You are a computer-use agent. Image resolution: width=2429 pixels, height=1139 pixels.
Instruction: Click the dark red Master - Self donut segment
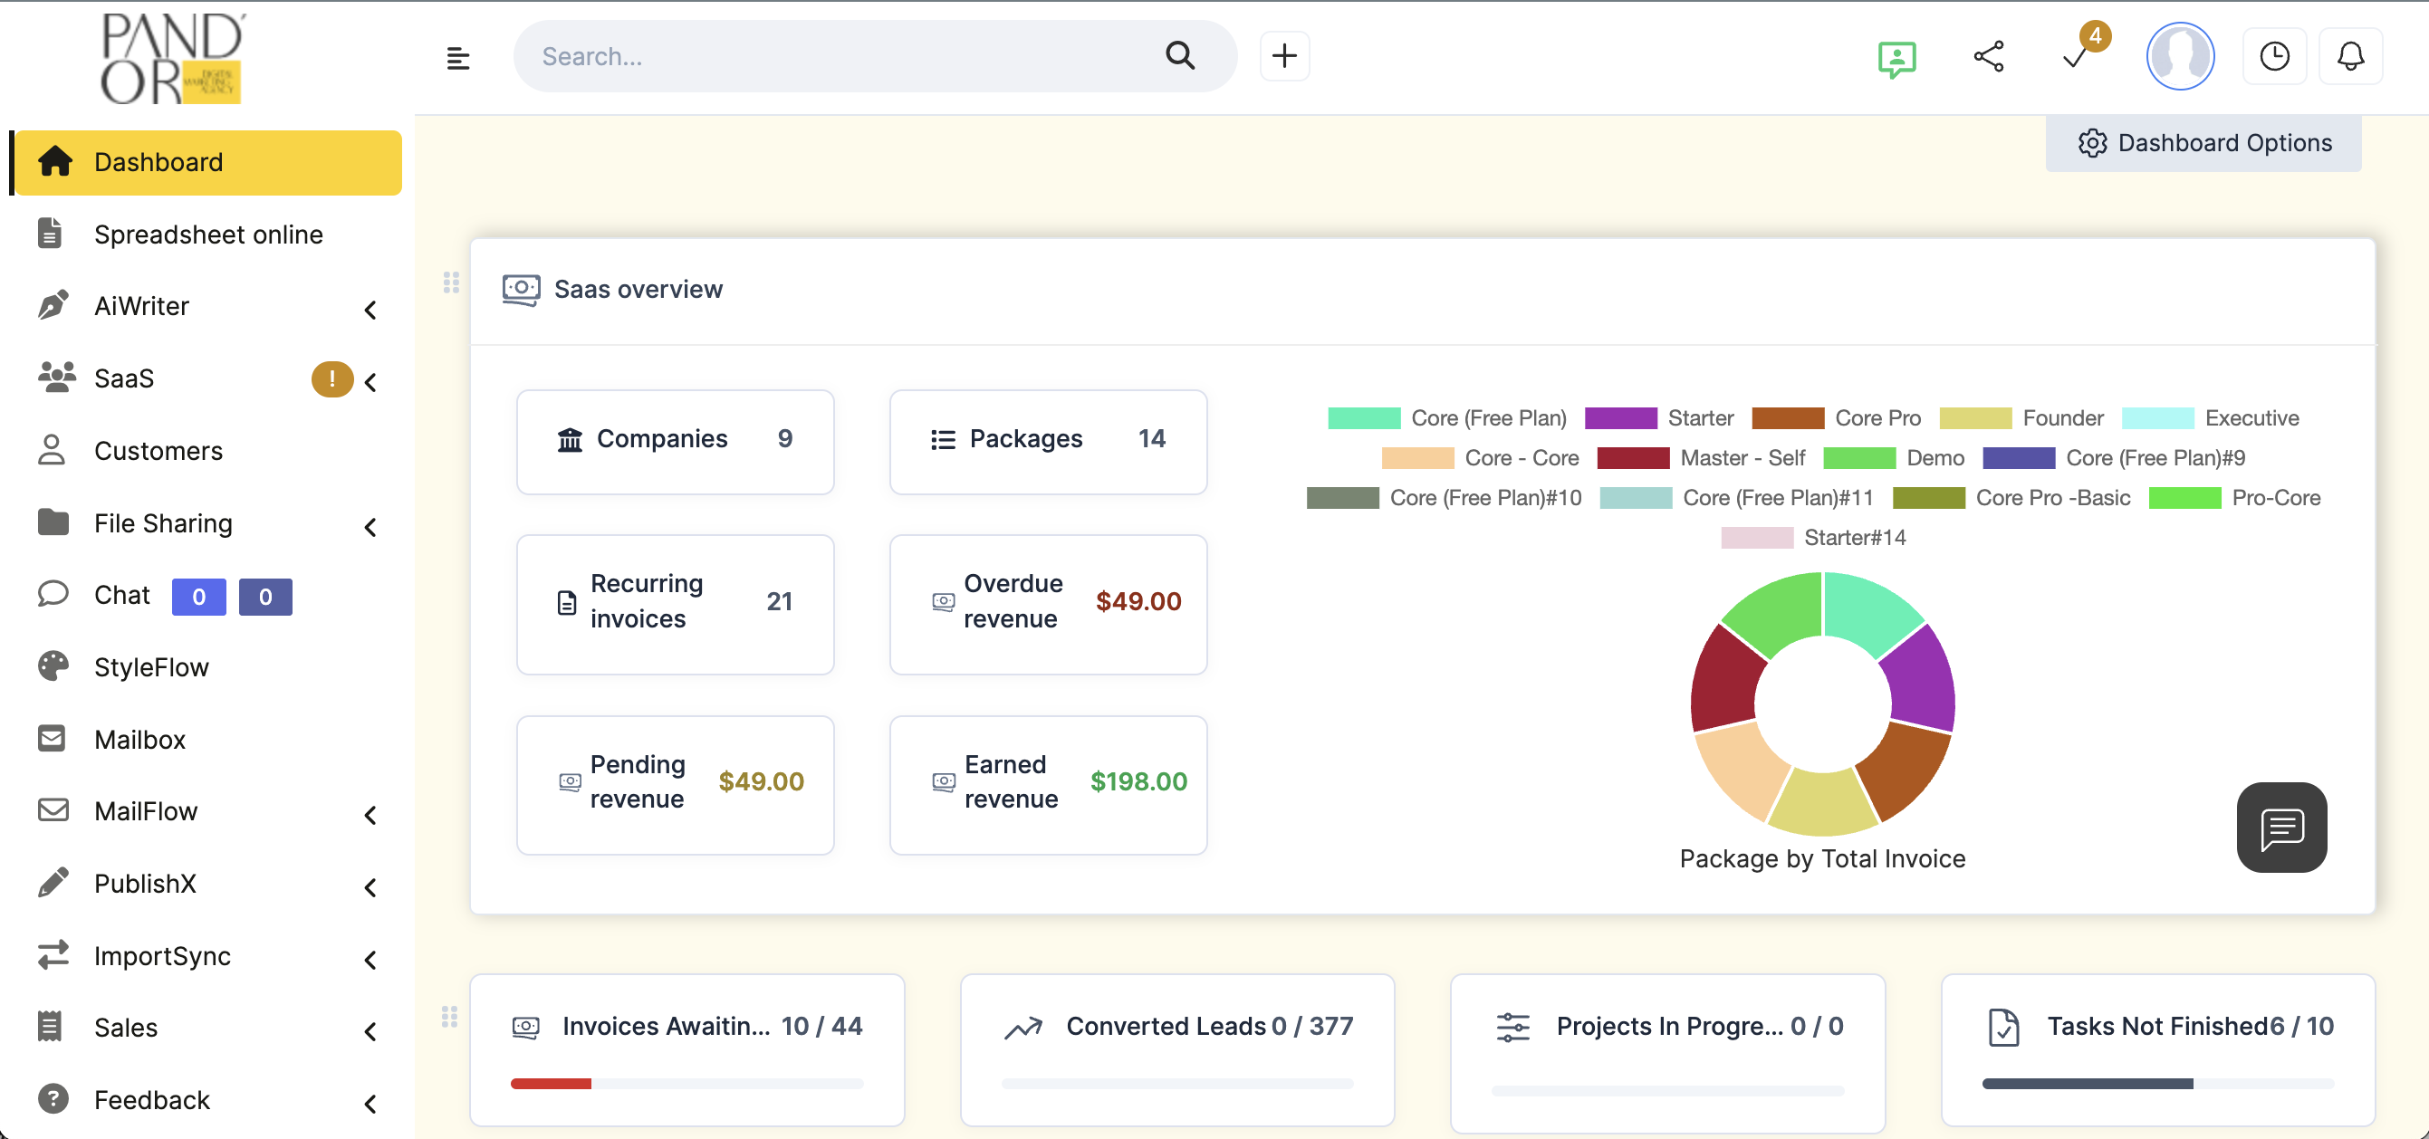coord(1727,679)
